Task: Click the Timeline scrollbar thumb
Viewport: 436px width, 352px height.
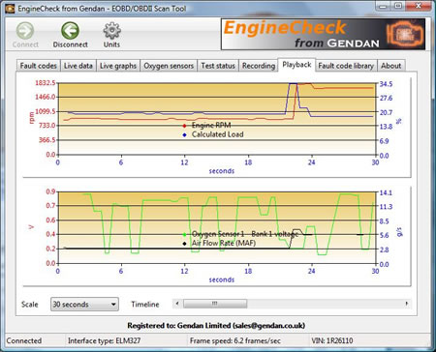Action: click(215, 304)
